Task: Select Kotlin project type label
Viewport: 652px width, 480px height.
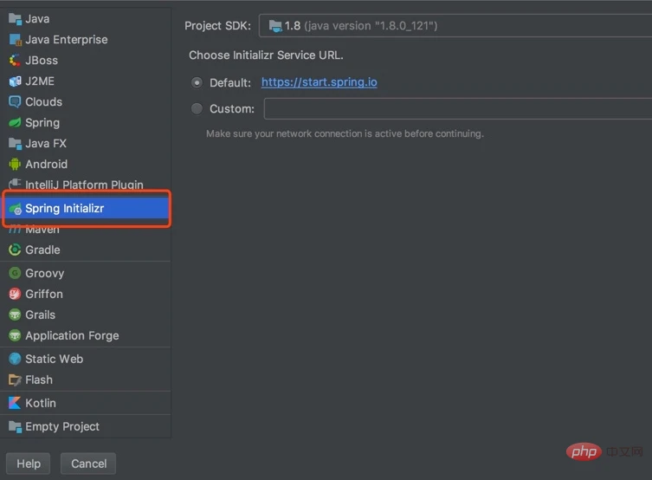Action: 41,403
